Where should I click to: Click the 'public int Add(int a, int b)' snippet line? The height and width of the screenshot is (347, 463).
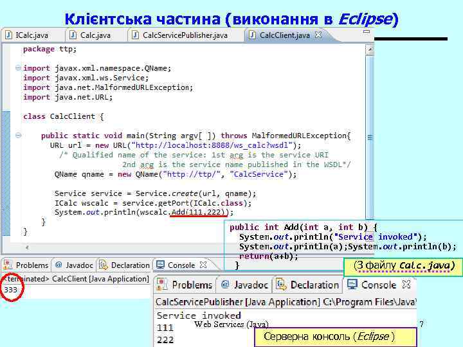click(x=304, y=227)
